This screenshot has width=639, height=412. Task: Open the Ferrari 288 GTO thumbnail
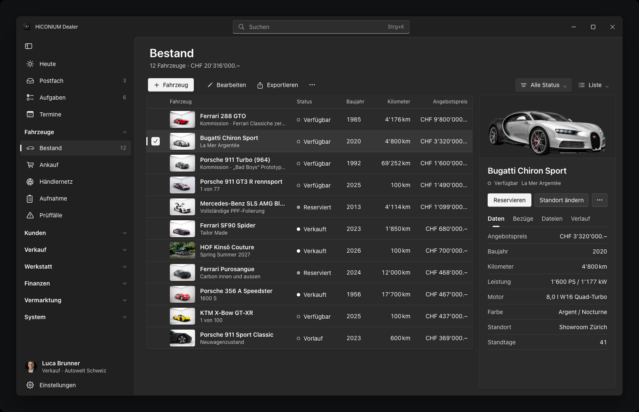point(182,119)
